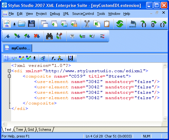Click the Copy toolbar icon
Image resolution: width=169 pixels, height=140 pixels.
97,24
